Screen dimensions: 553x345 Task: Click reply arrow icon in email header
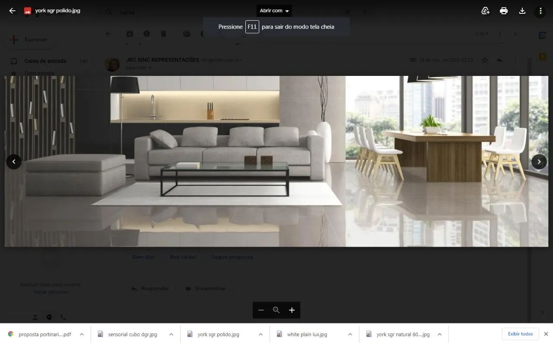499,60
